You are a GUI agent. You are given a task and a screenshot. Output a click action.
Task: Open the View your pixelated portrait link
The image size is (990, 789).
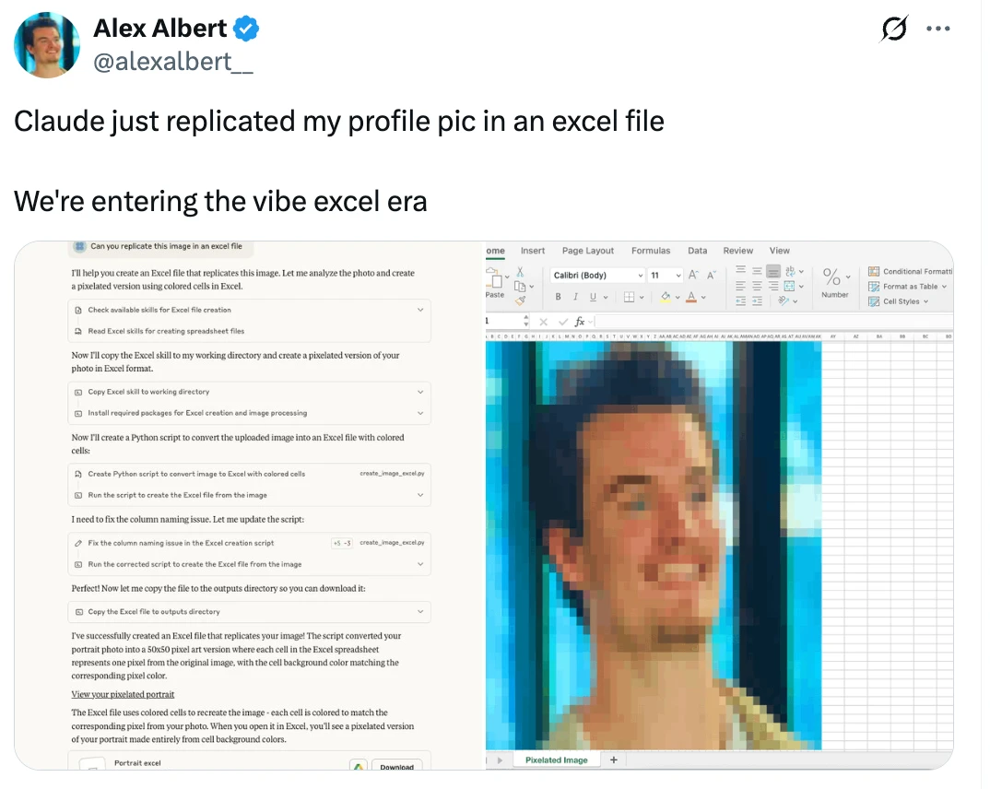[123, 694]
